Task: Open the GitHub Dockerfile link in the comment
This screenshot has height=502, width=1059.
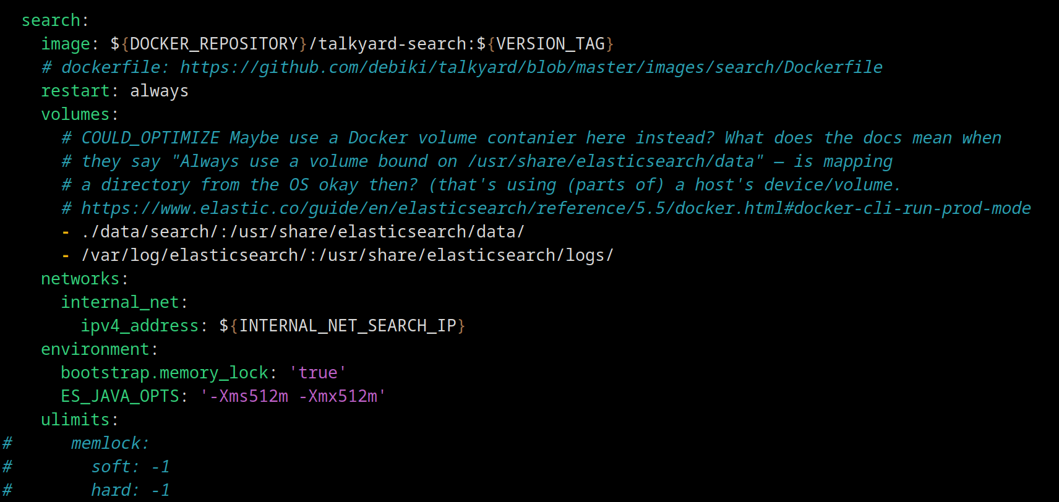Action: (531, 67)
